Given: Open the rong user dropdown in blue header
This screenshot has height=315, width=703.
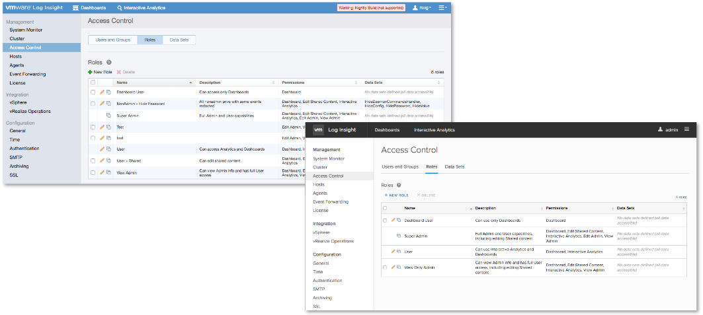Looking at the screenshot, I should (x=422, y=8).
